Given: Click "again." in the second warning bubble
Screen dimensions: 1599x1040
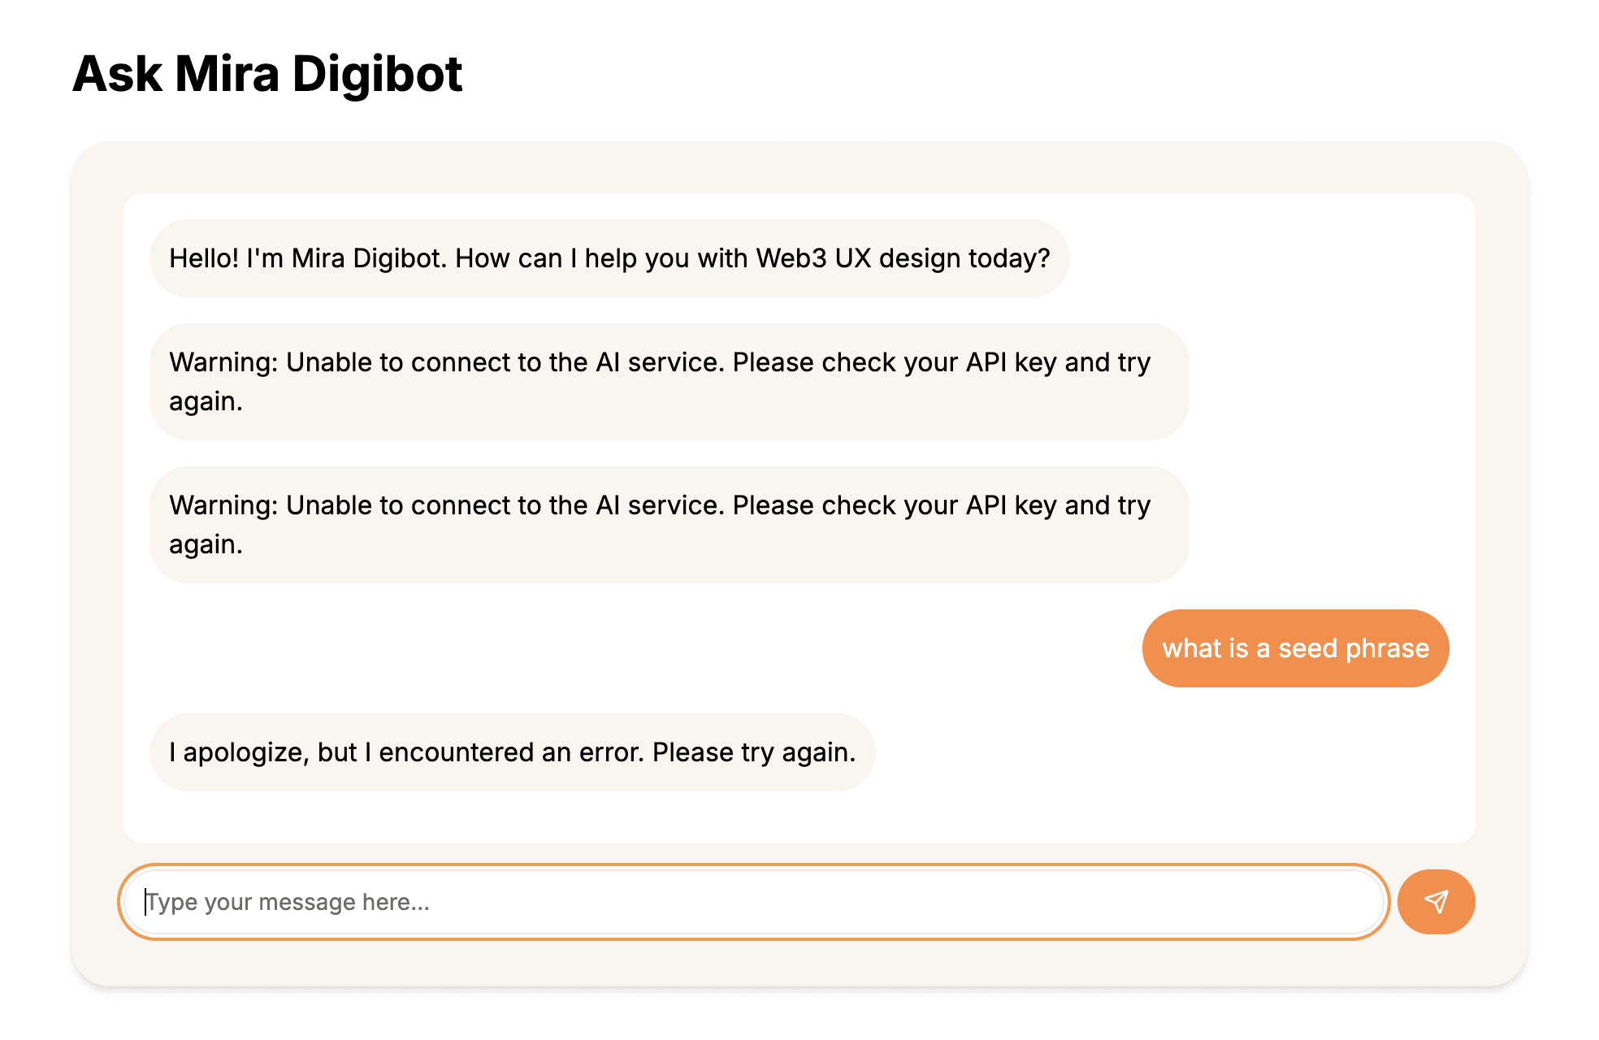Looking at the screenshot, I should (x=206, y=545).
